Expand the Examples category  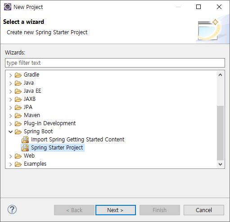point(10,164)
